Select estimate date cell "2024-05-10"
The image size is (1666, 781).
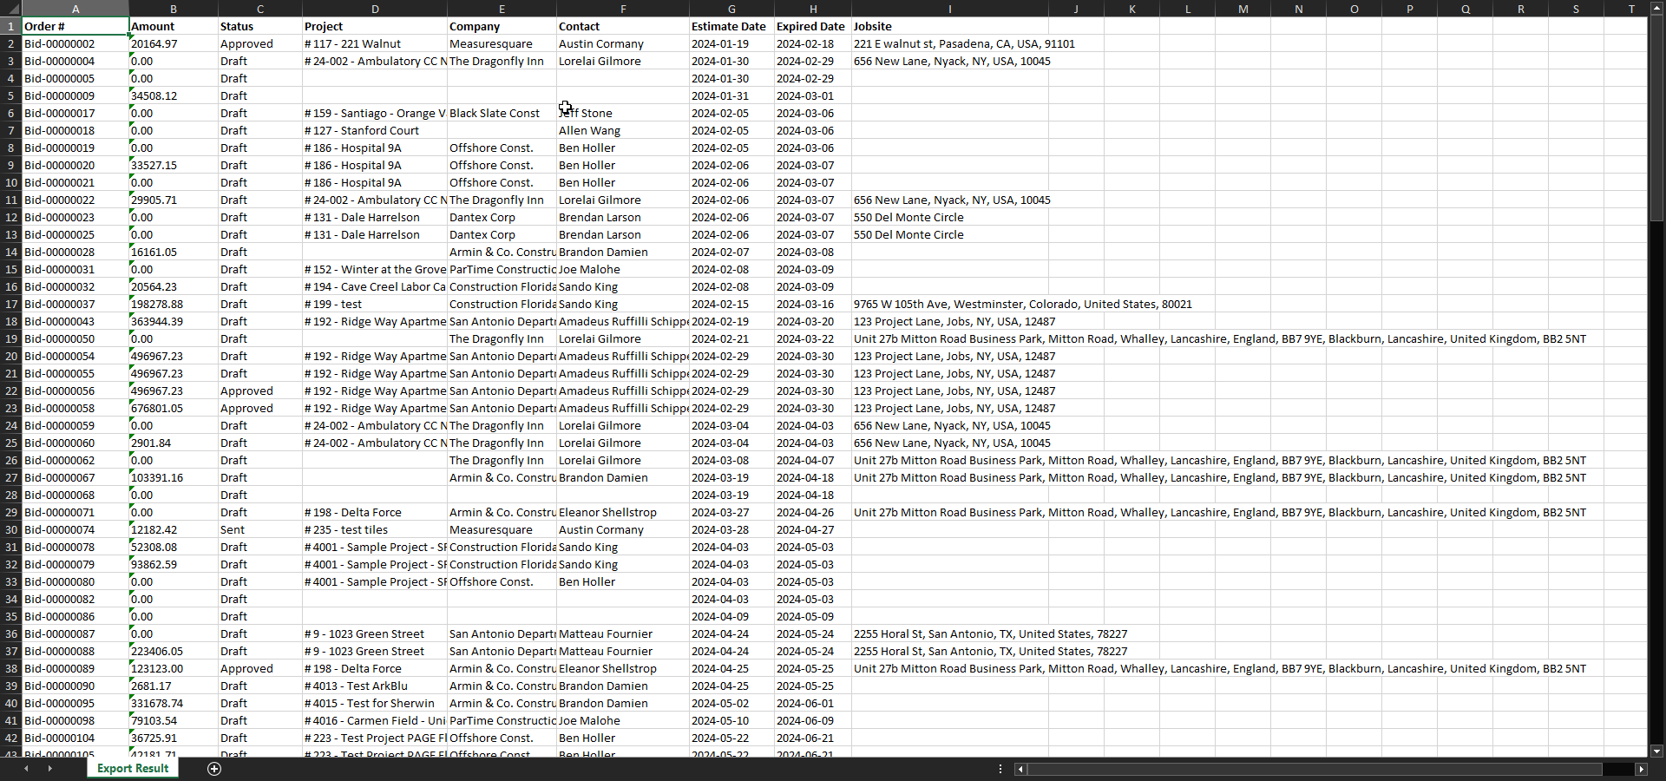[x=731, y=720]
